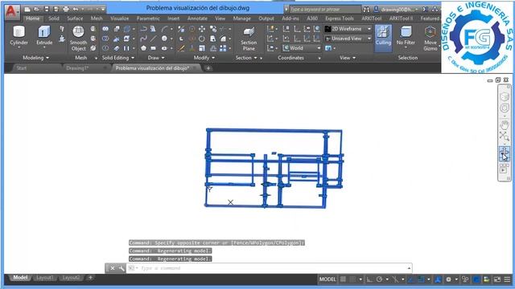Activate the Move Gizmo tool
This screenshot has width=515, height=289.
coord(431,38)
